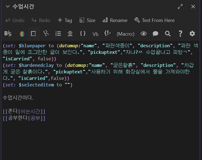
Task: Open the gear editor settings
Action: coord(192,34)
